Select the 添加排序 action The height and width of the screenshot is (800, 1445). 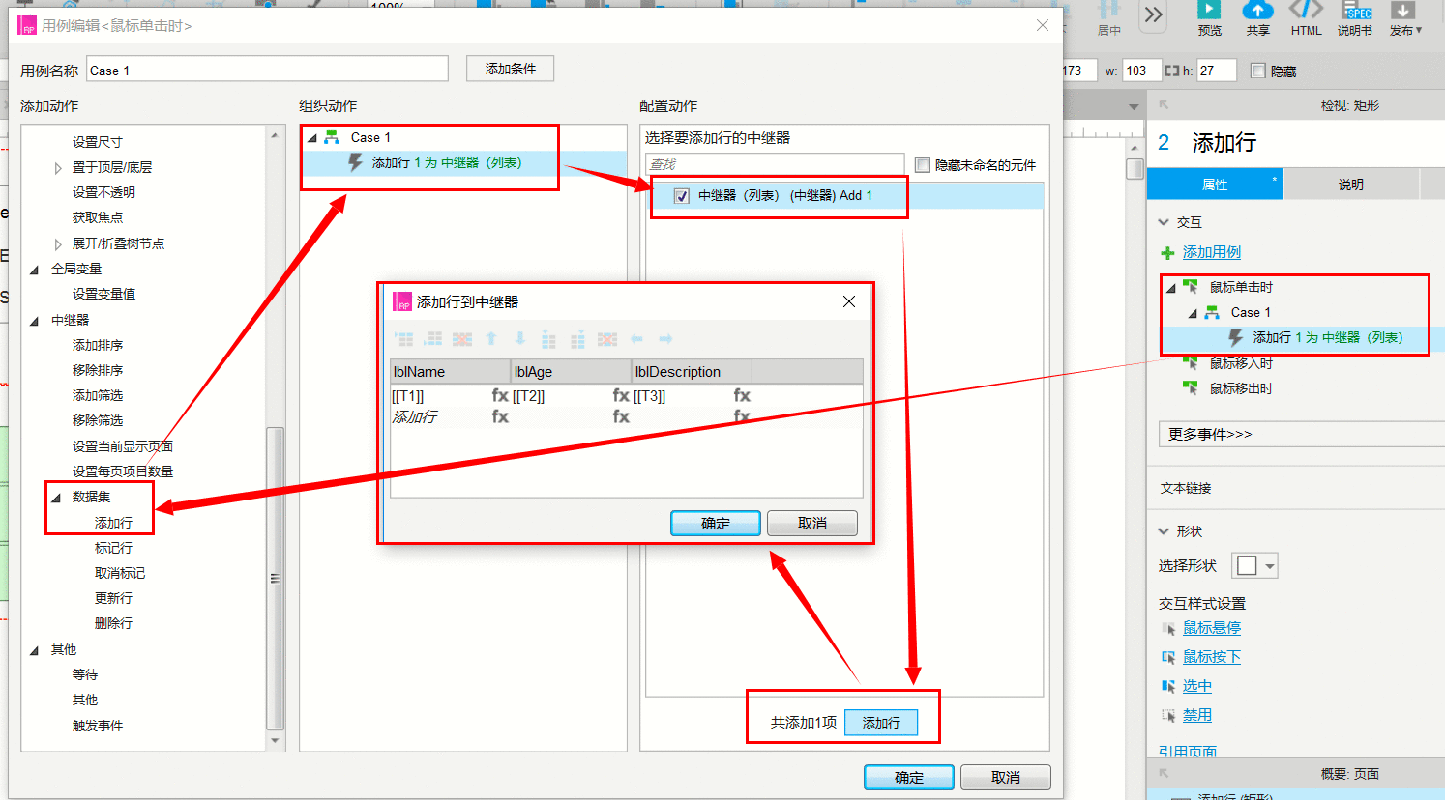coord(98,345)
